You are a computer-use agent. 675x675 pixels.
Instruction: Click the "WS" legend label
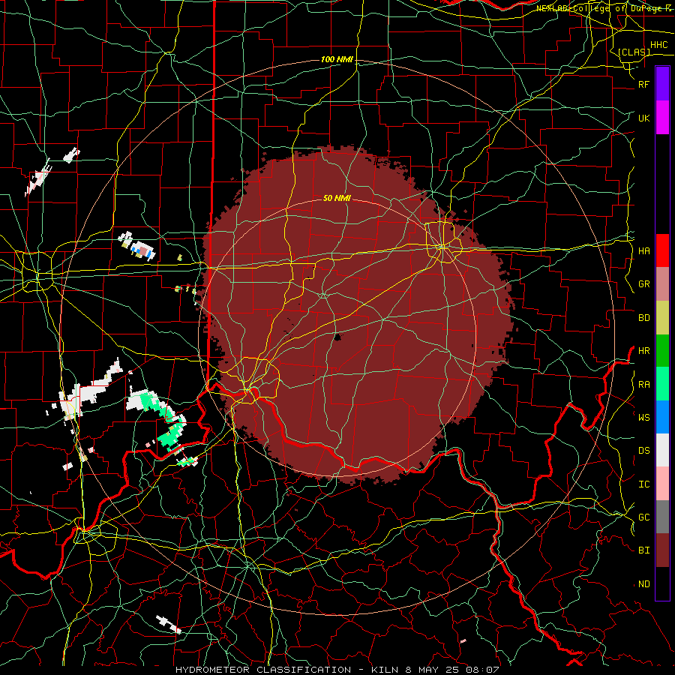coord(643,417)
